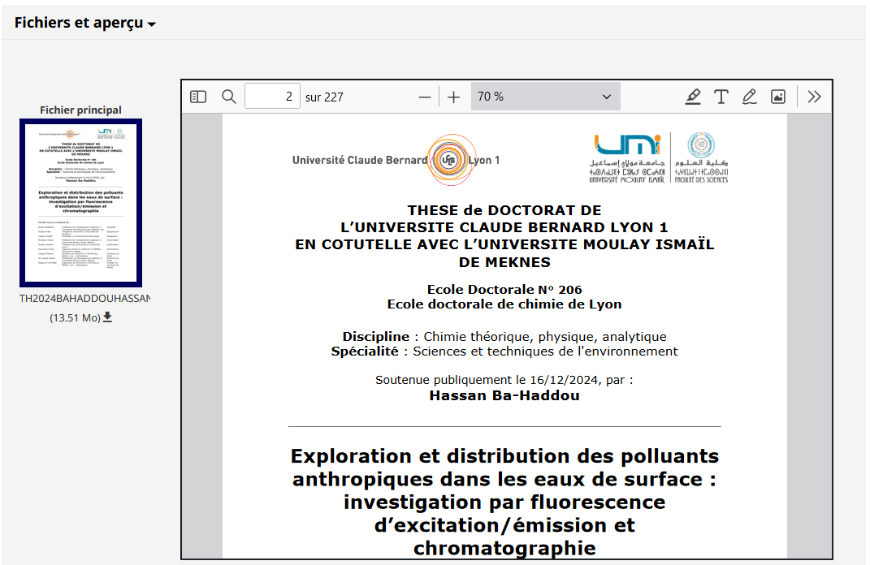Click the Fichier principal label

80,110
